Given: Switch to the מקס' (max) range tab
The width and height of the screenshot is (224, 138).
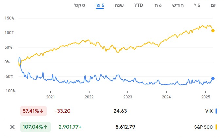Looking at the screenshot, I should point(79,5).
